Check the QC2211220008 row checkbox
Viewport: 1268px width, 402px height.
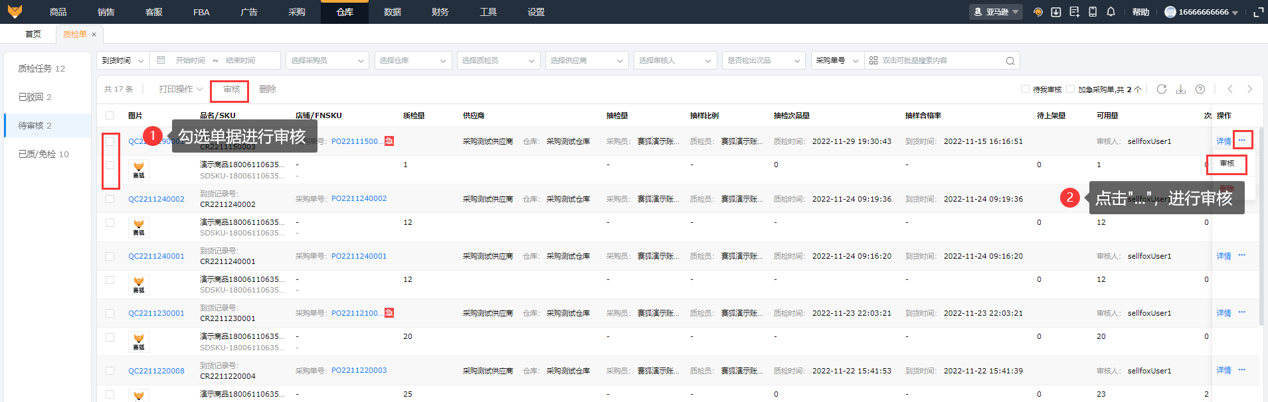click(x=110, y=371)
